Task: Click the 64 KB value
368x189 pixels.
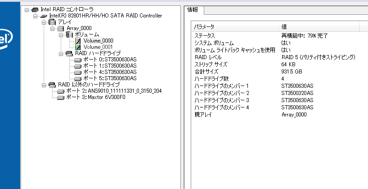Action: (288, 64)
